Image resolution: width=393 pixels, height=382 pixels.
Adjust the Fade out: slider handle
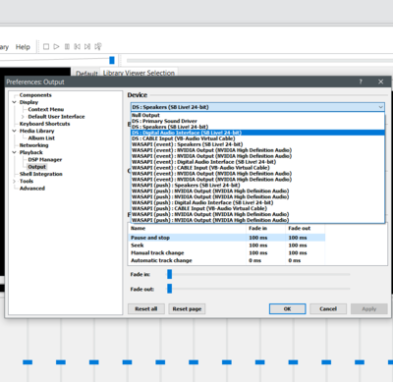coord(169,289)
